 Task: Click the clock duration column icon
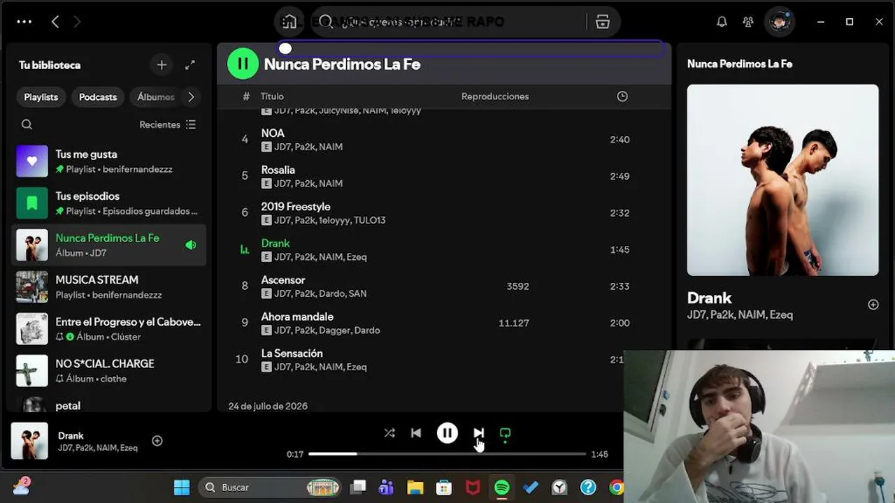pos(622,96)
